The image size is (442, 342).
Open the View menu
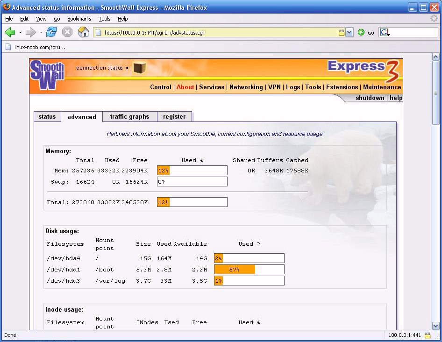point(41,19)
